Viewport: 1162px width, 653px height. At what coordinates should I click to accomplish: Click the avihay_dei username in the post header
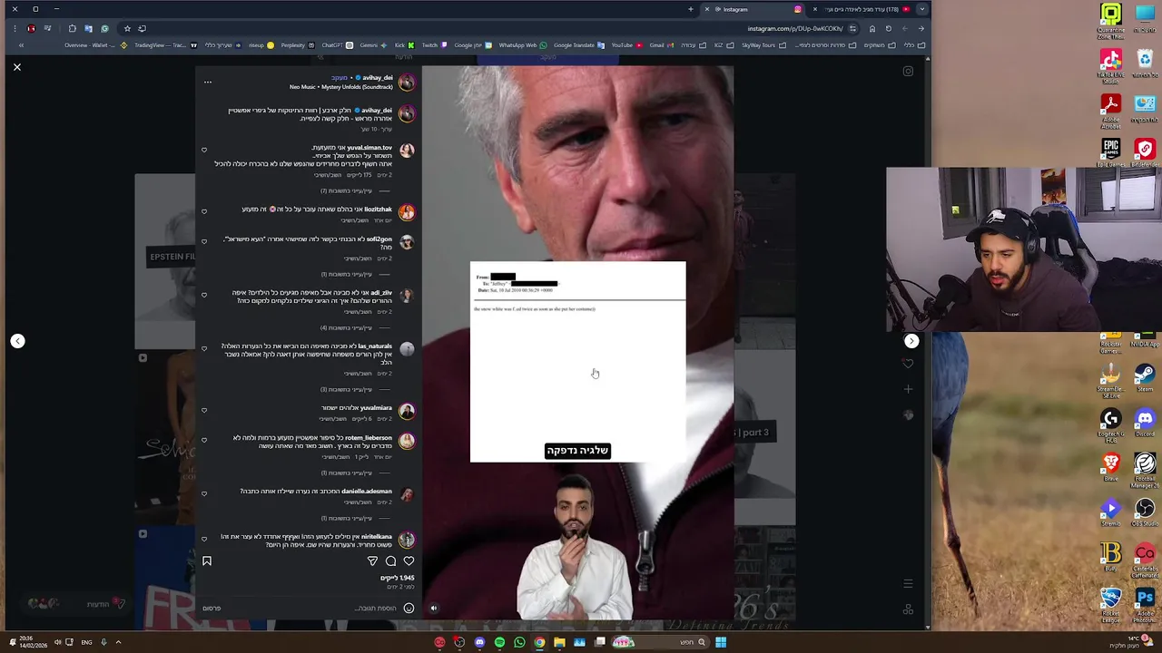[378, 78]
